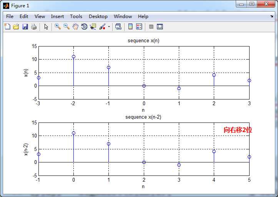Click the stem marker at n=2 in top plot
Image resolution: width=278 pixels, height=197 pixels.
[214, 75]
